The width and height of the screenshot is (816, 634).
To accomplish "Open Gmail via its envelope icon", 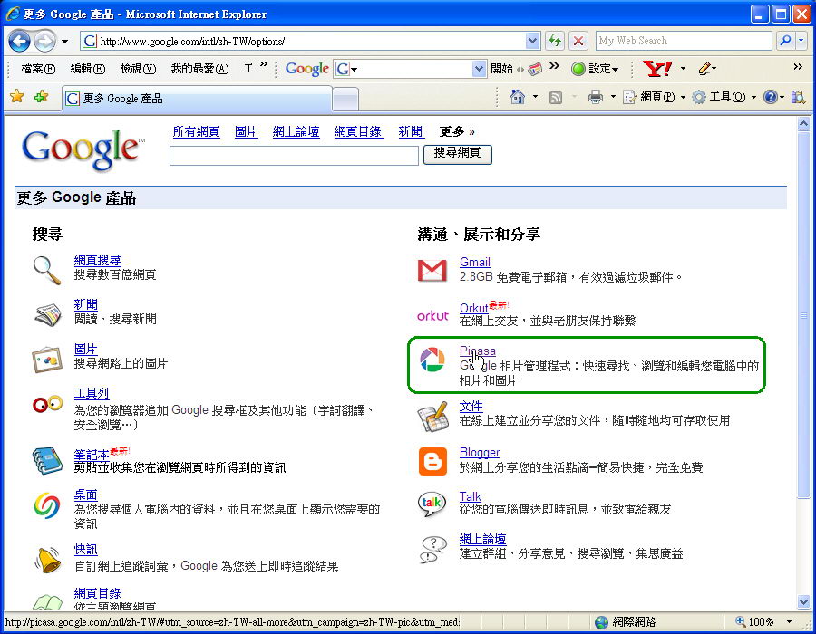I will tap(432, 270).
